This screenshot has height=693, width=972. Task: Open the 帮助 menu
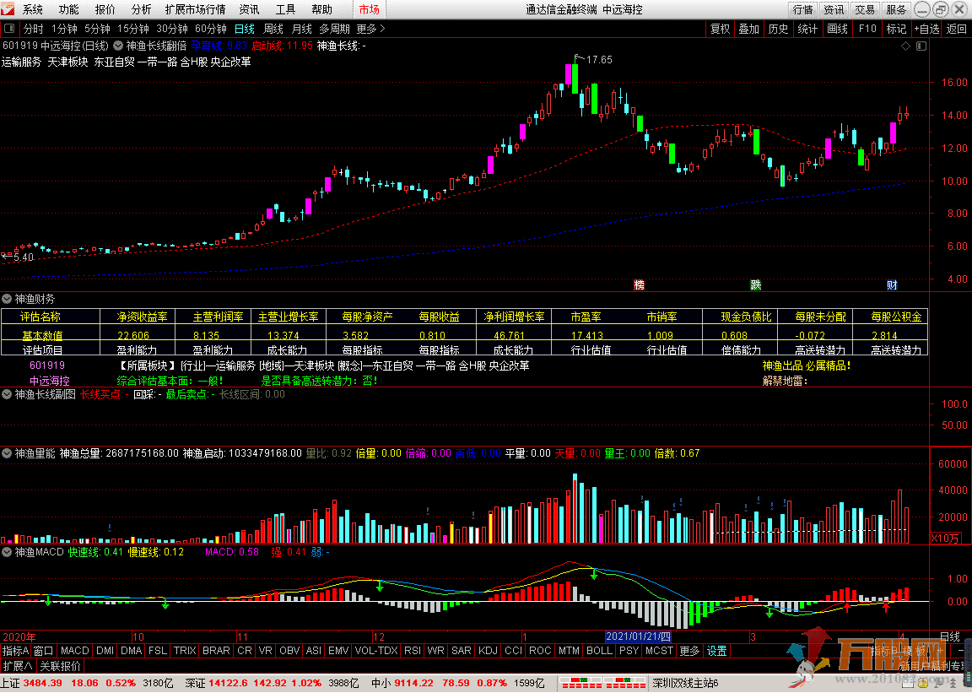(321, 9)
